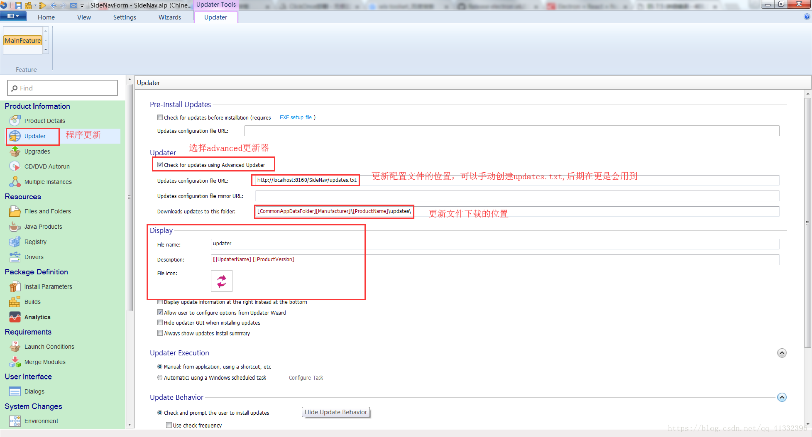Select the CD/DVD Autorun icon
The image size is (812, 437).
point(15,166)
